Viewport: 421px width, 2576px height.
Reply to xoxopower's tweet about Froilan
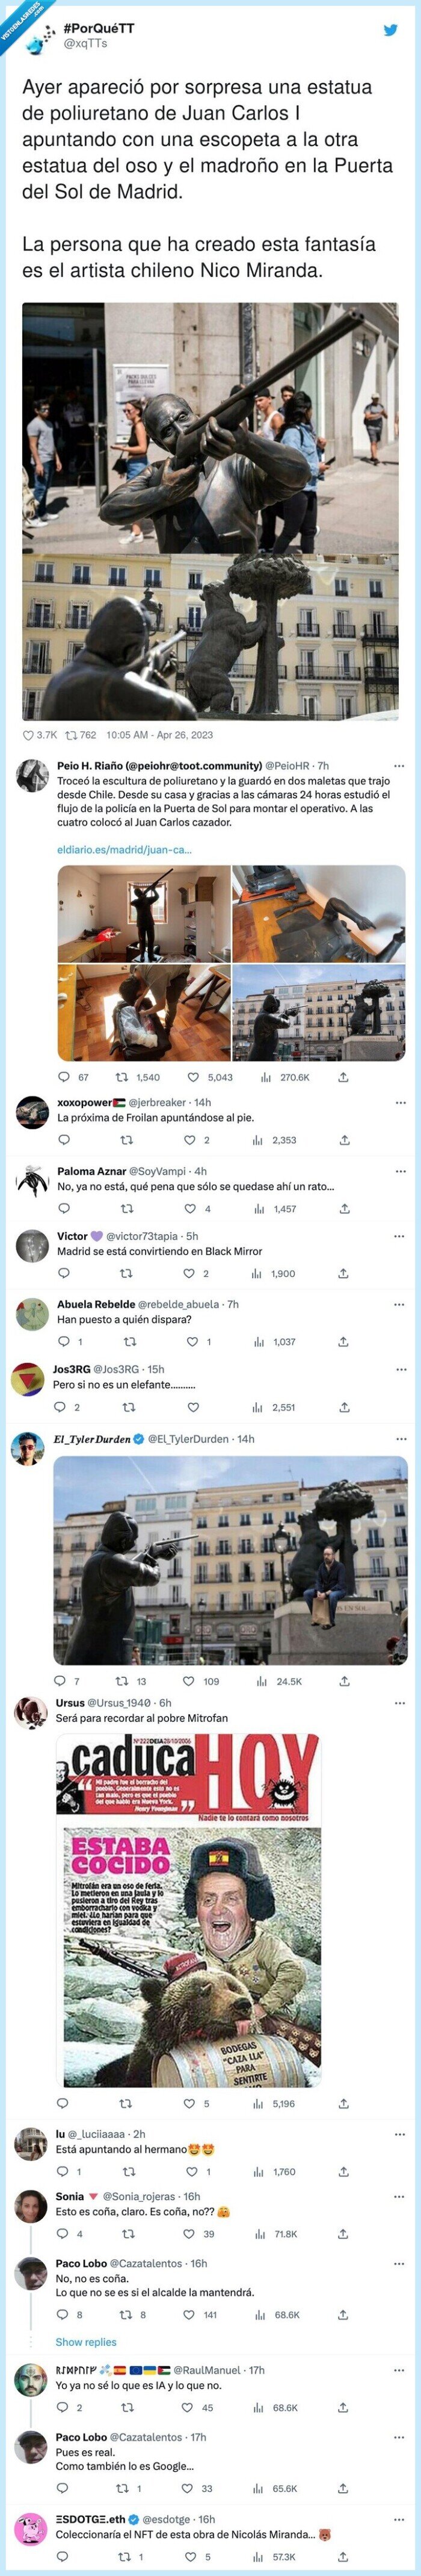click(x=64, y=1140)
